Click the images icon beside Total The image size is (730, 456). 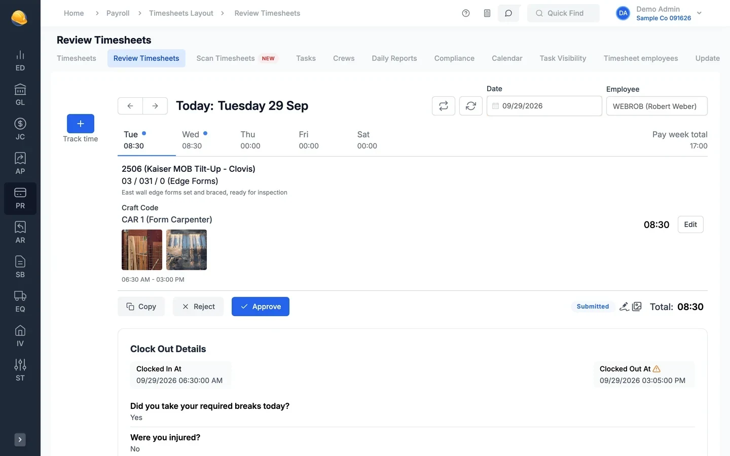637,307
